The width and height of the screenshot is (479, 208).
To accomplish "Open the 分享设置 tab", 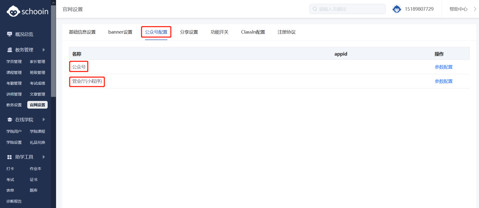I will (189, 32).
